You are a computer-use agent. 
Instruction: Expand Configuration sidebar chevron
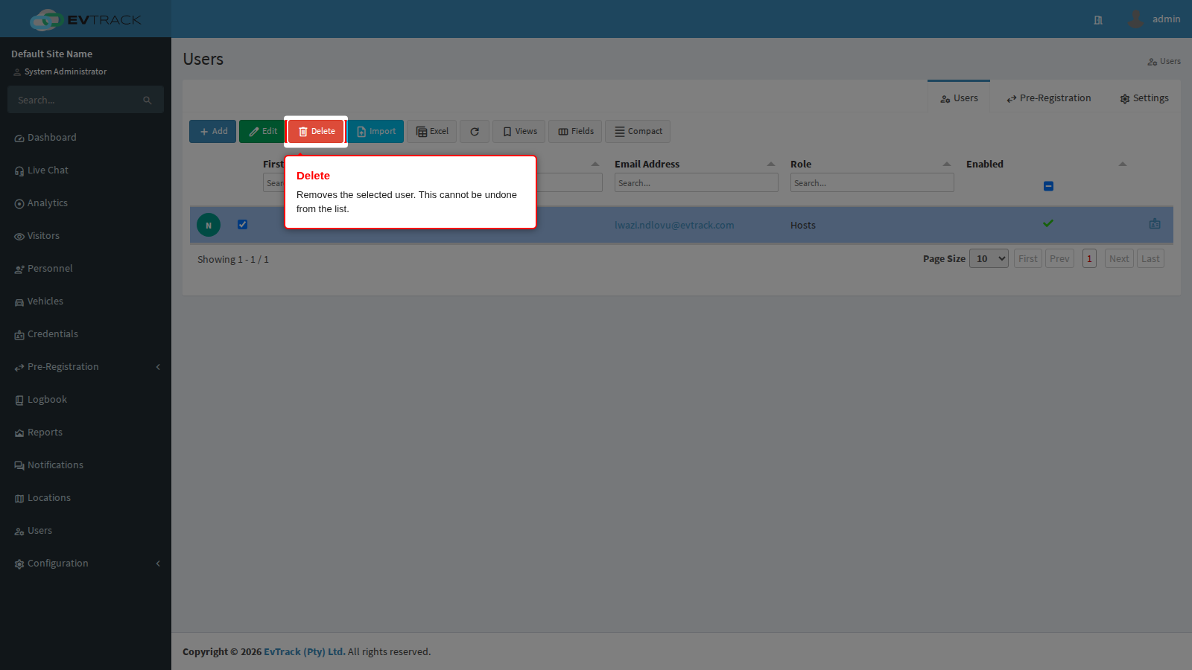click(158, 564)
